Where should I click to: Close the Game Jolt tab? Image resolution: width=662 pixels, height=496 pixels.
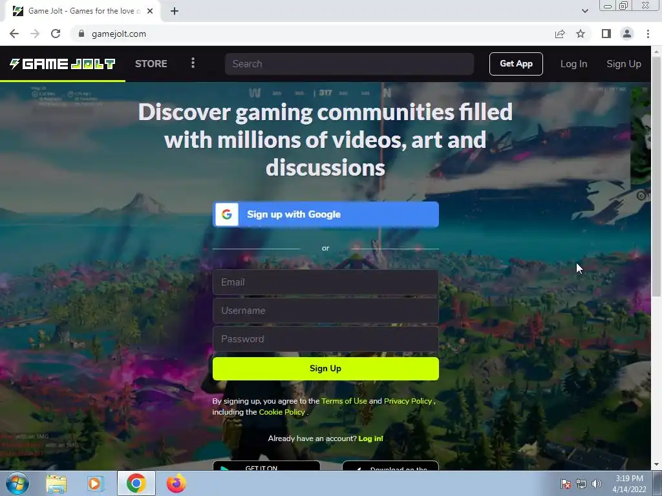coord(150,11)
